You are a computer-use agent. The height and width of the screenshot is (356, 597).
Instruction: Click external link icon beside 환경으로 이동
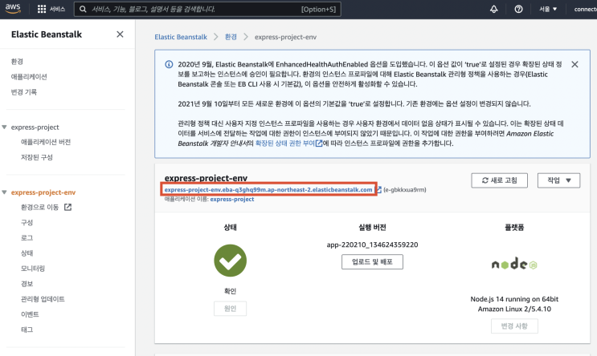67,207
